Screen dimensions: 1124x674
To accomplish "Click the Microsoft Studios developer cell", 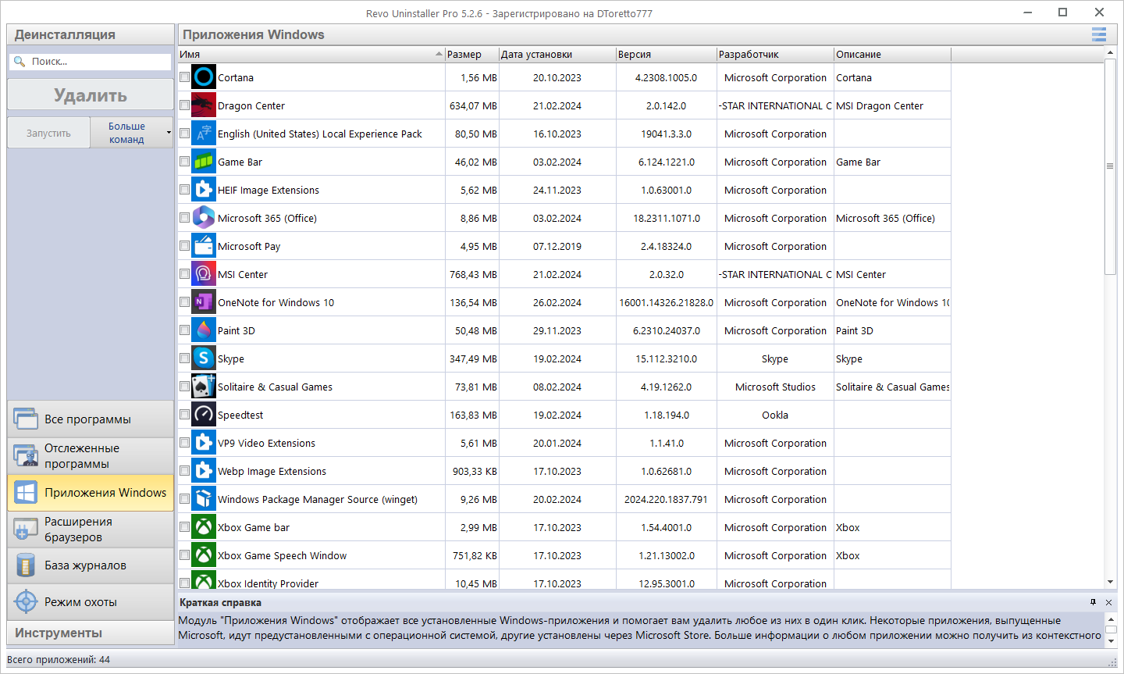I will tap(775, 387).
